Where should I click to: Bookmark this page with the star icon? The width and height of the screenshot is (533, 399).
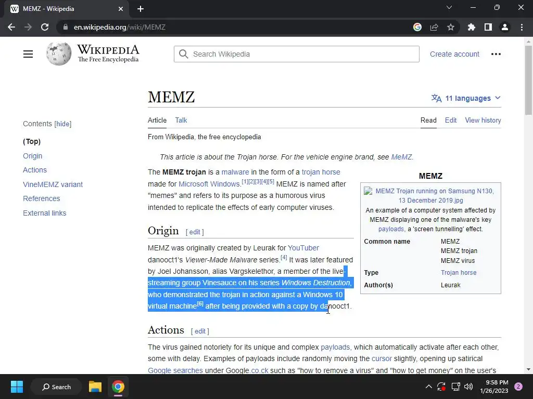pyautogui.click(x=451, y=27)
